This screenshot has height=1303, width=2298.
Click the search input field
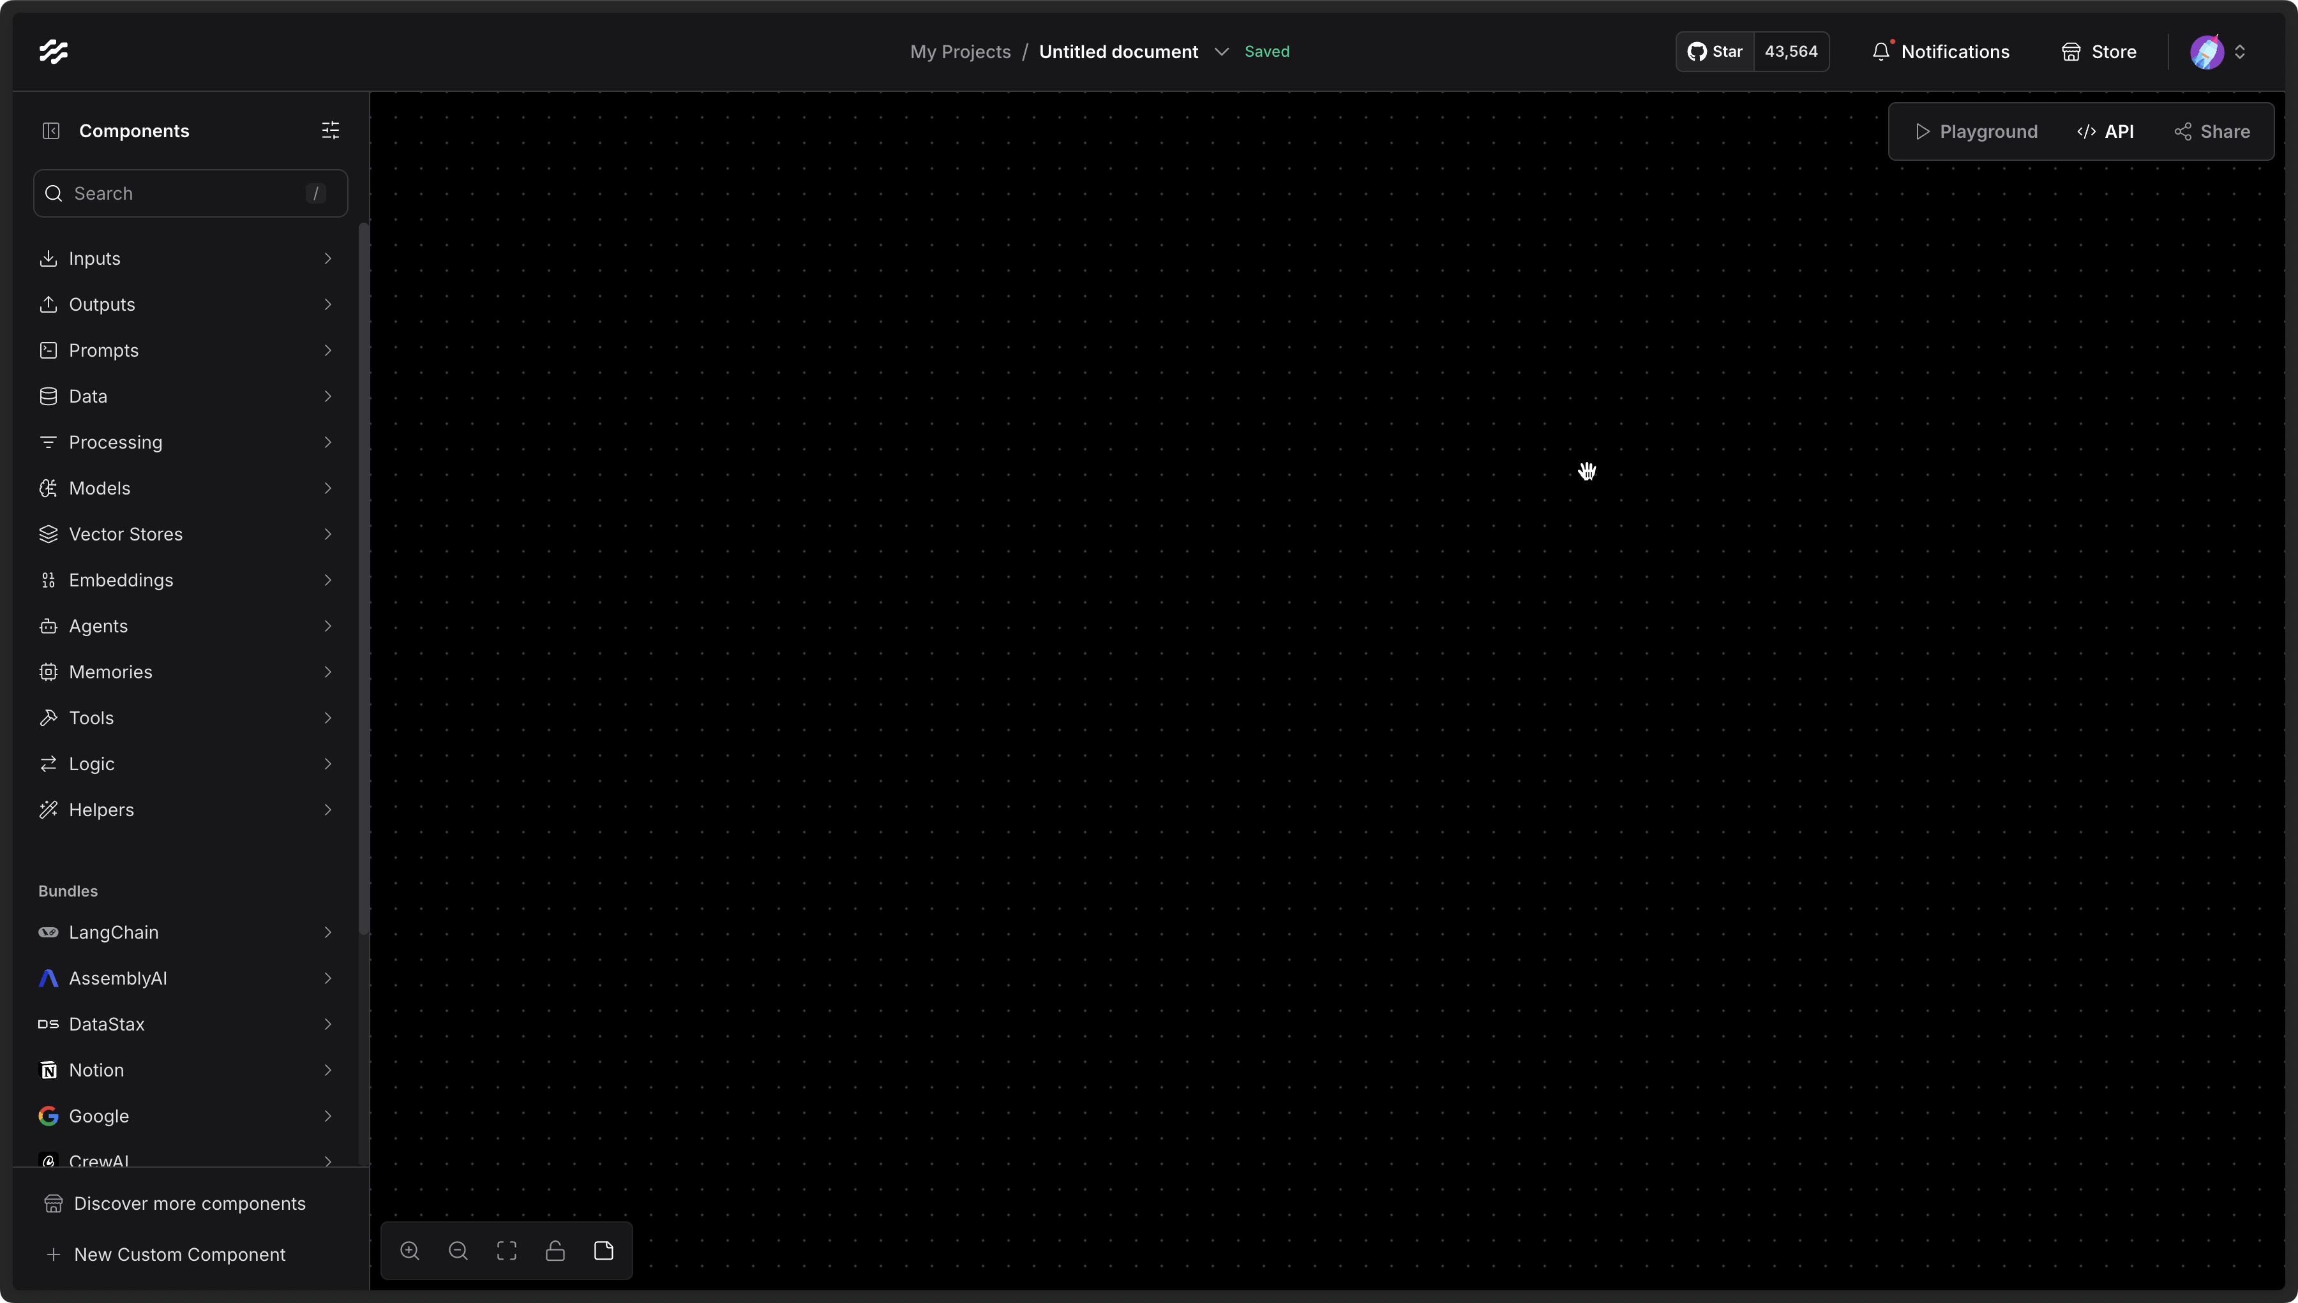(190, 193)
